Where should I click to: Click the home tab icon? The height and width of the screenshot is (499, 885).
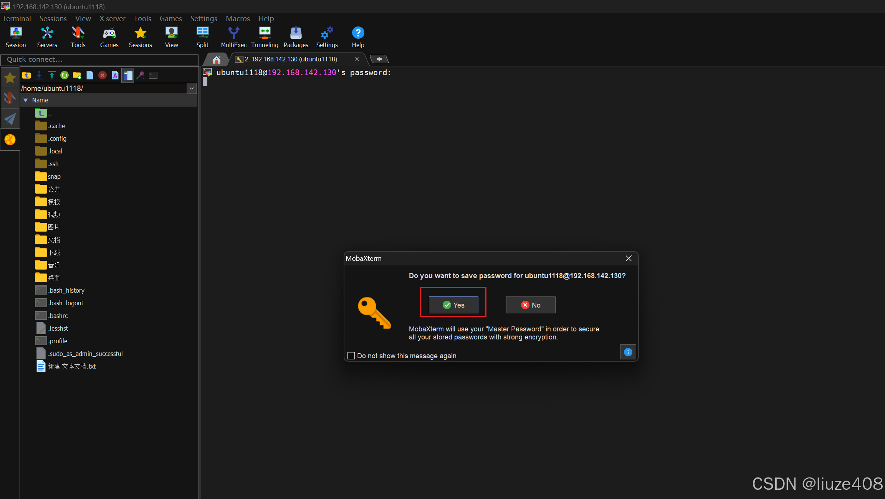(x=217, y=59)
